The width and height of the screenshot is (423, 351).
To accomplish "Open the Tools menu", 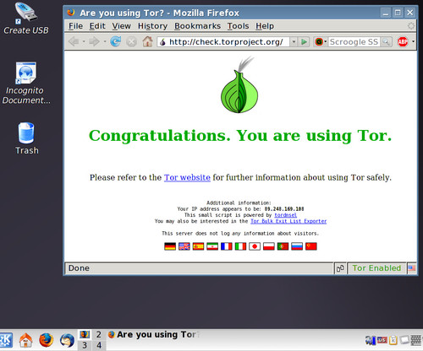I will (238, 26).
